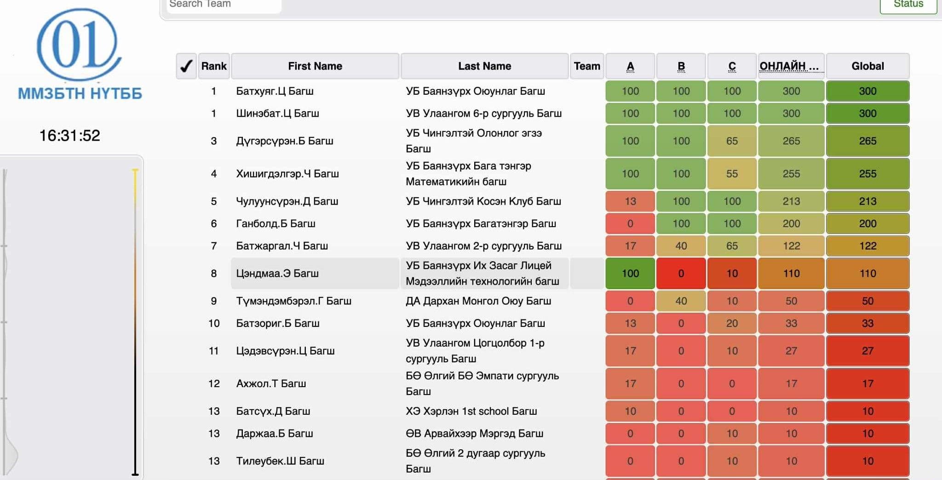Select Ганболд.Б Багш first name cell
The height and width of the screenshot is (480, 942).
pyautogui.click(x=276, y=223)
